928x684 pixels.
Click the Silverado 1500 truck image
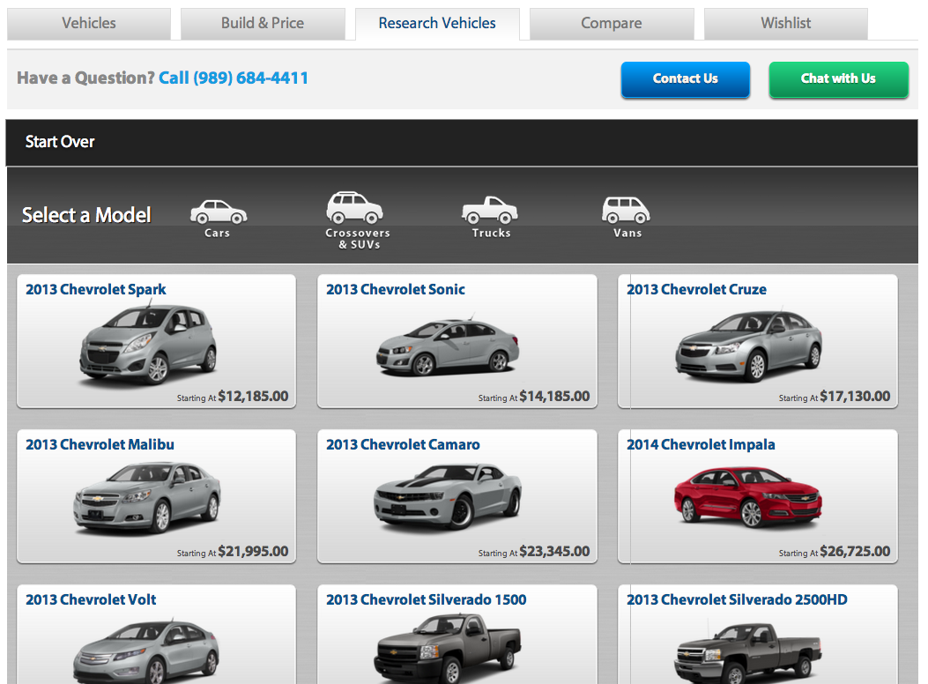coord(448,649)
